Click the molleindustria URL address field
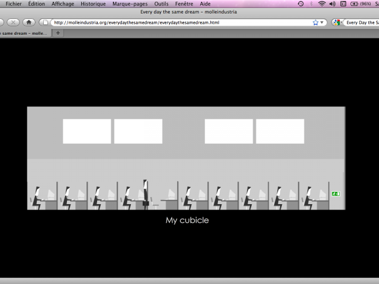The width and height of the screenshot is (379, 284). [x=178, y=22]
